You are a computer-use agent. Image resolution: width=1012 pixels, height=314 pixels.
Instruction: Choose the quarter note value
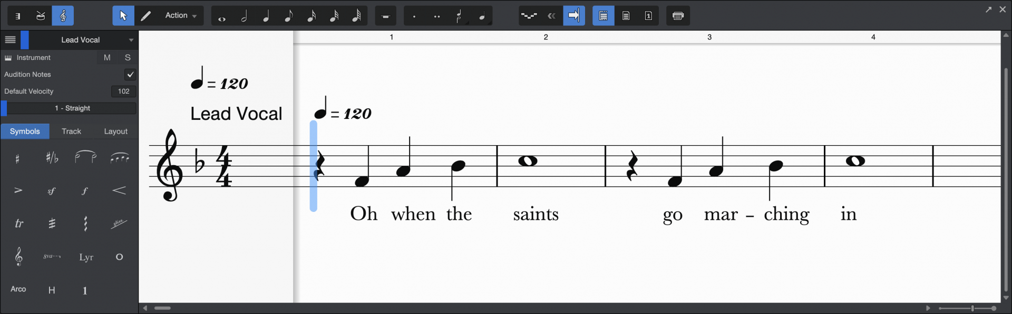[267, 16]
